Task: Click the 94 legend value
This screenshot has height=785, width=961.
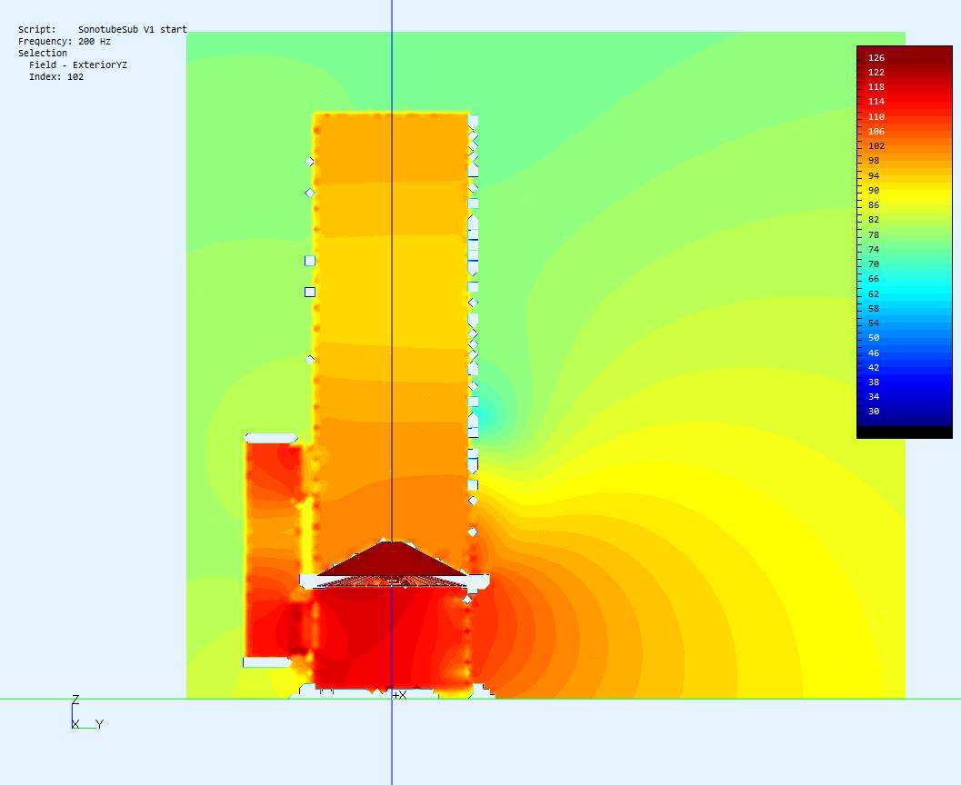Action: click(x=874, y=175)
